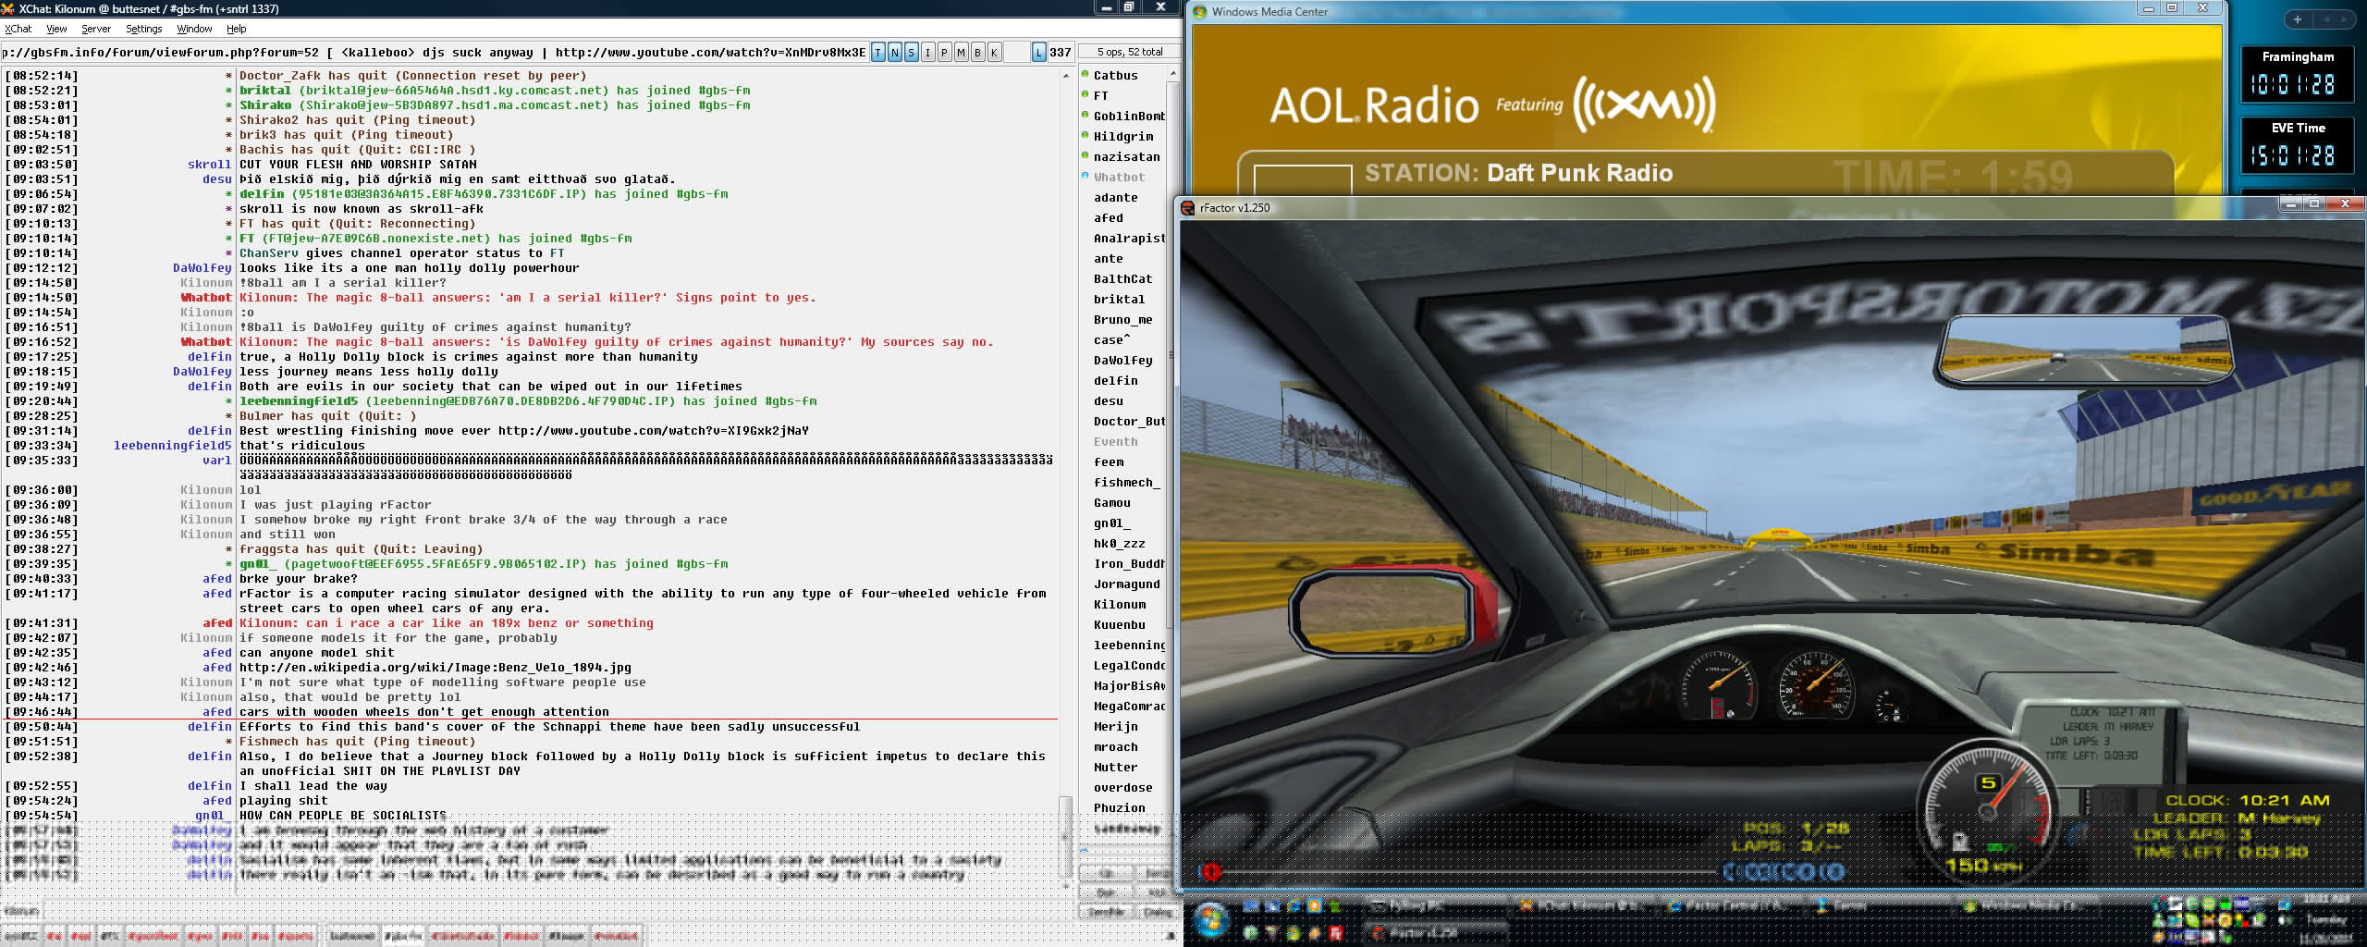Switch to the #goonfleet channel tab

pos(153,936)
